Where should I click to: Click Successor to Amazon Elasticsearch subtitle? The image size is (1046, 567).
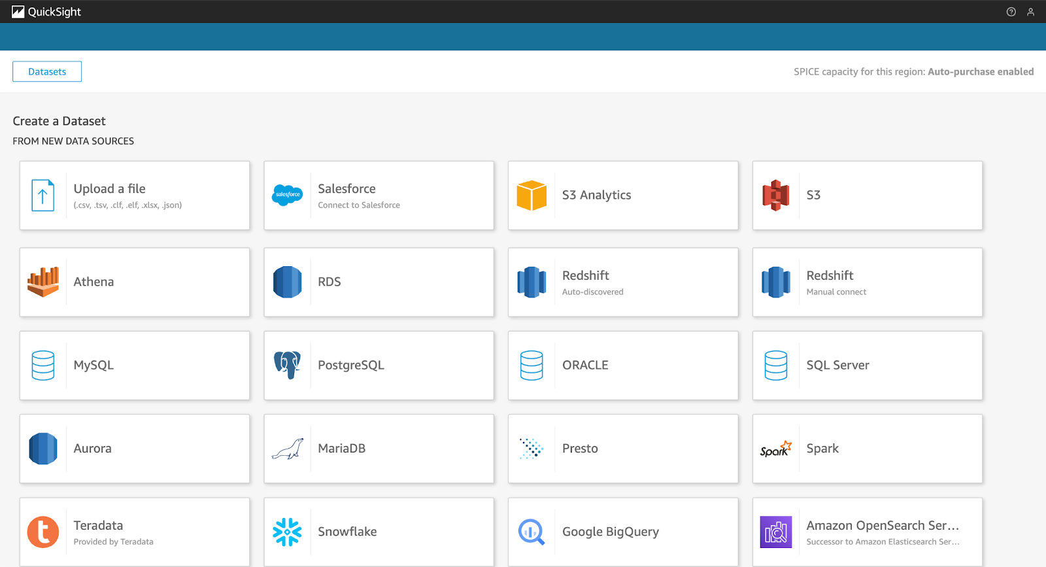tap(883, 541)
